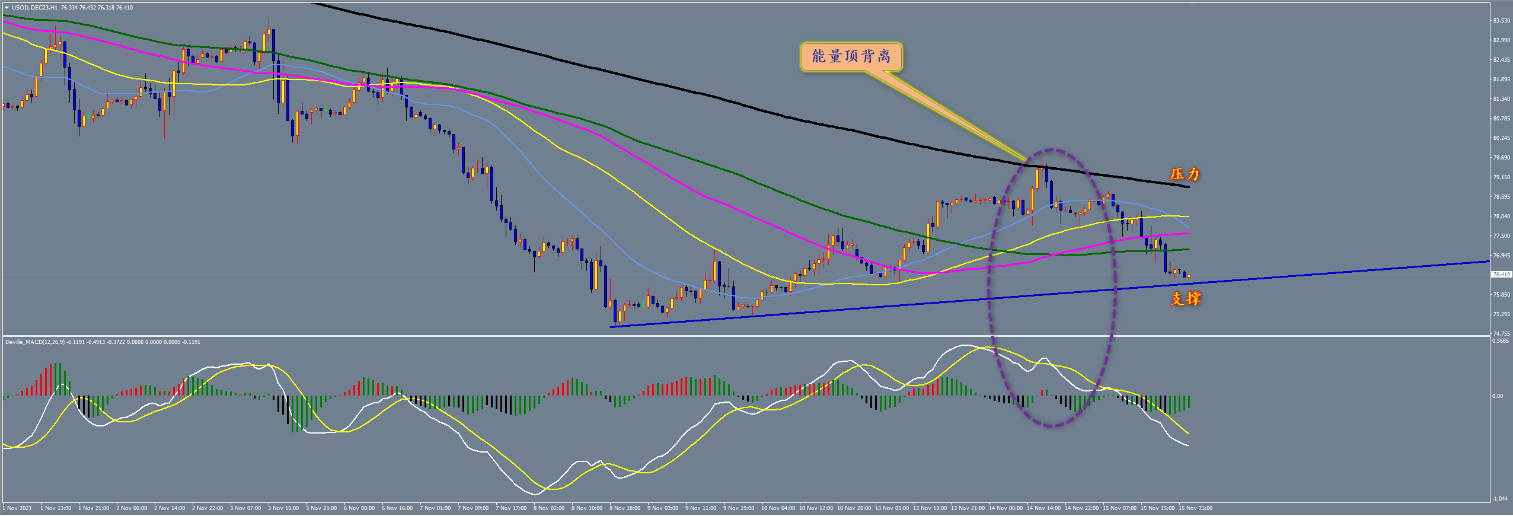
Task: Select the 支撑 support text label
Action: (x=1185, y=298)
